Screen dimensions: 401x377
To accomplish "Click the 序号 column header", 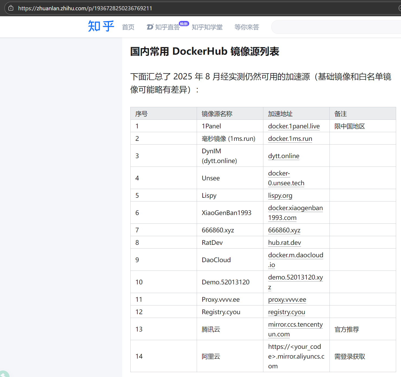I will tap(164, 114).
